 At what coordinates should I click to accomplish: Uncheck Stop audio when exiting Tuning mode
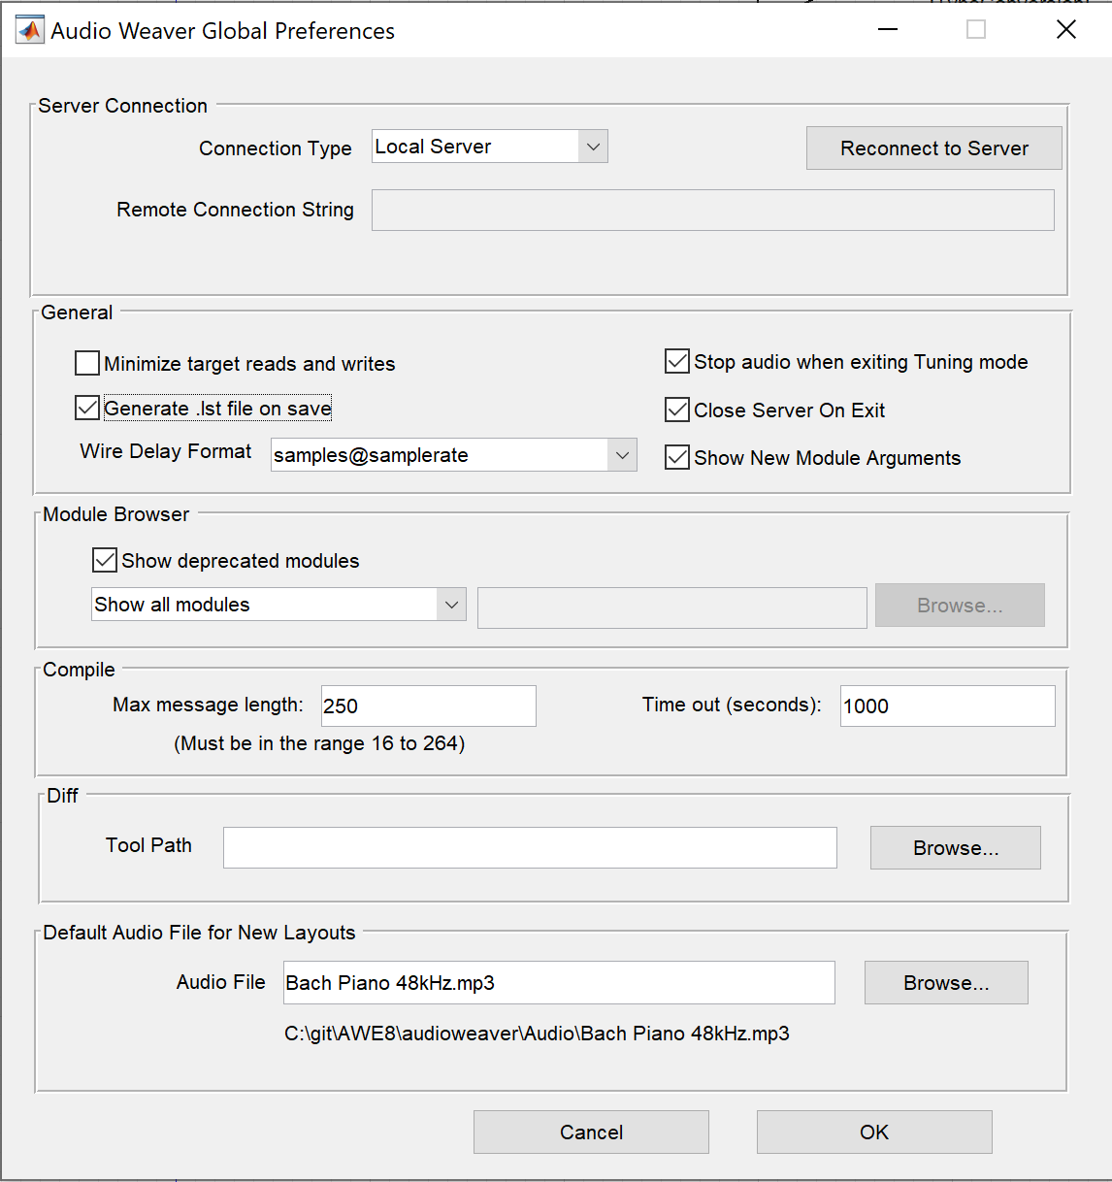[676, 361]
